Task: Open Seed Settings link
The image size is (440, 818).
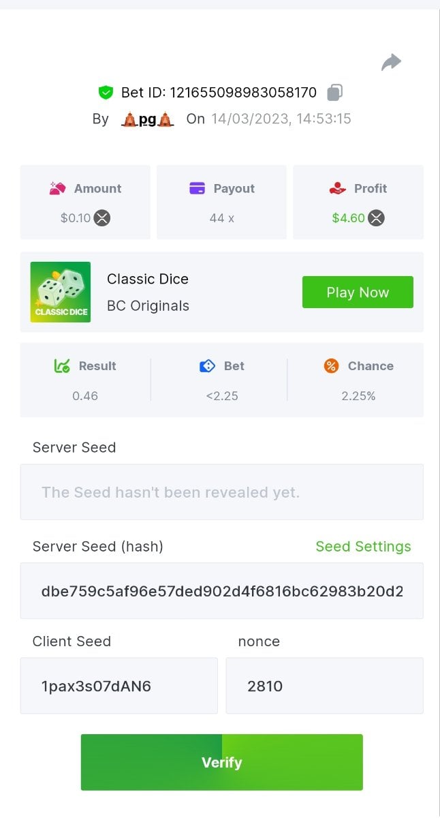Action: (x=363, y=547)
